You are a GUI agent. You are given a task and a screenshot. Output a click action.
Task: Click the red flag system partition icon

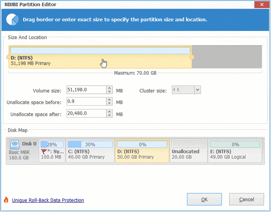click(45, 152)
